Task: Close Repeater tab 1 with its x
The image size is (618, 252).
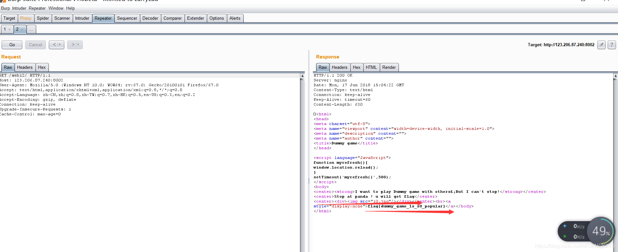Action: tap(10, 30)
